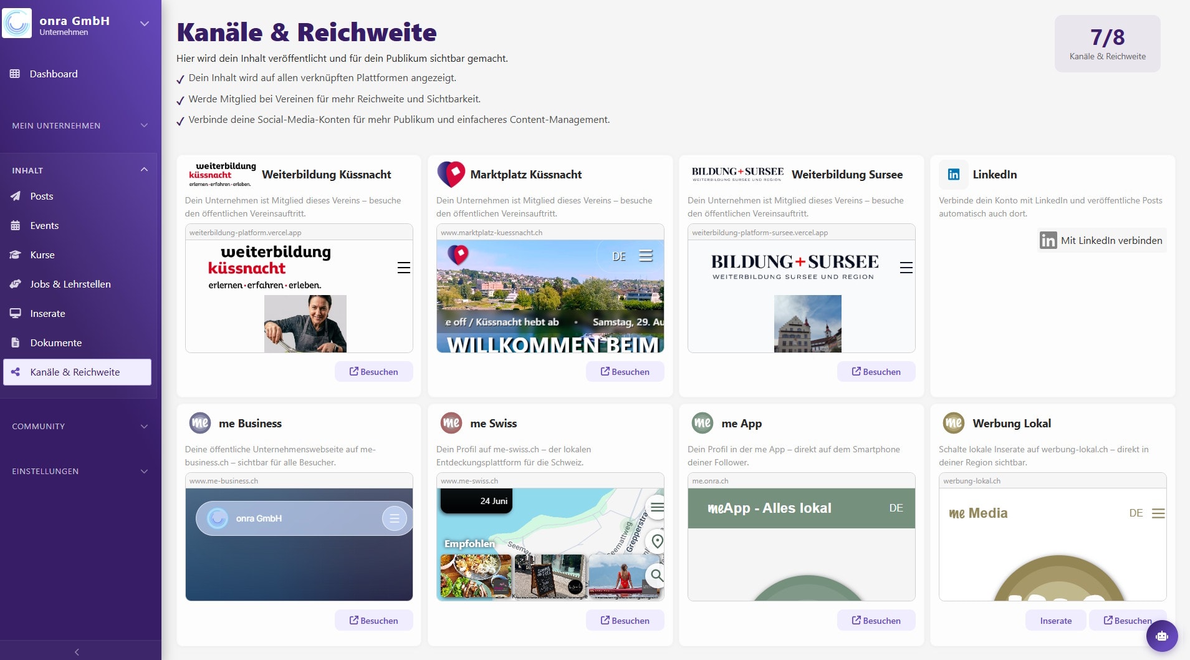The image size is (1190, 660).
Task: Click the food thumbnail under Empfohlen
Action: point(476,576)
